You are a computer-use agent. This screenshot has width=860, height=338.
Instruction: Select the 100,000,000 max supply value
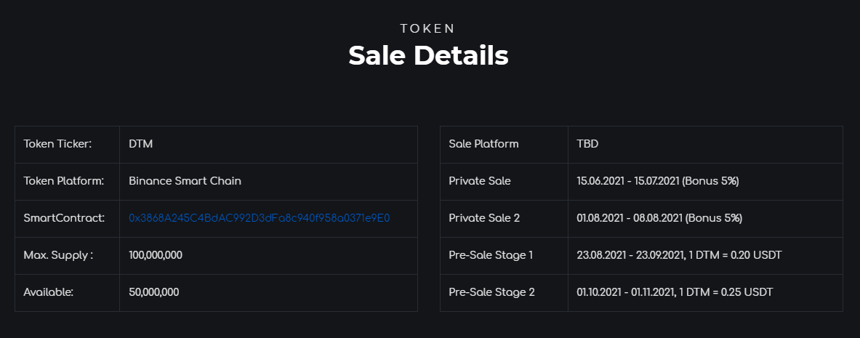point(156,255)
